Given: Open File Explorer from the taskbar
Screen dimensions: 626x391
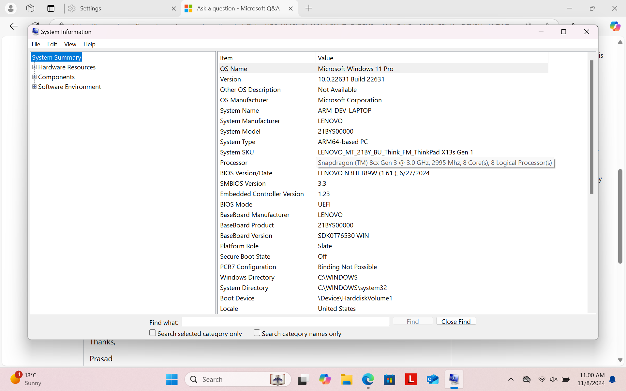Looking at the screenshot, I should tap(346, 379).
